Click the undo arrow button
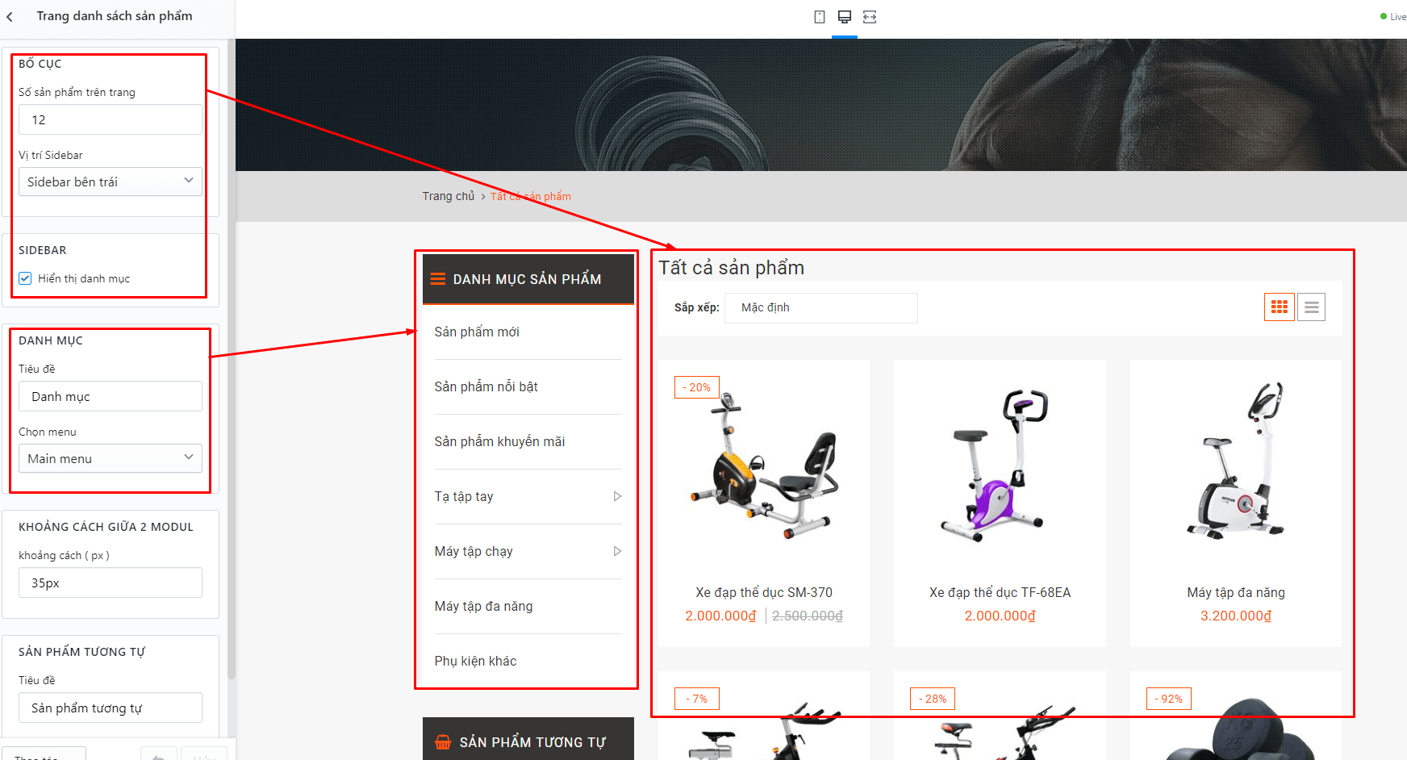Viewport: 1407px width, 760px height. (x=159, y=757)
